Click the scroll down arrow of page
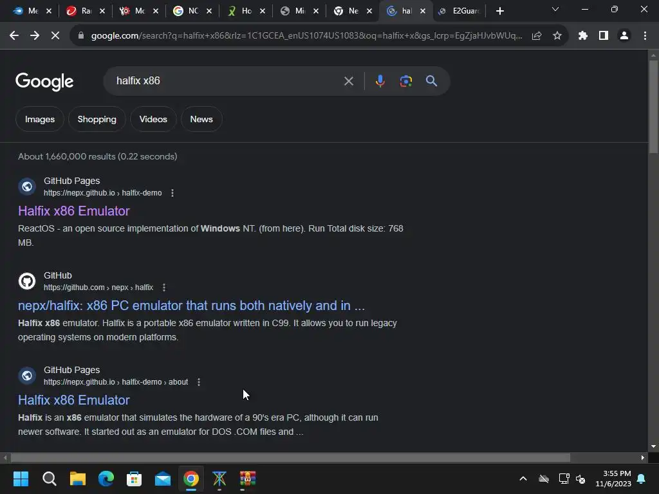659x494 pixels. [x=653, y=446]
